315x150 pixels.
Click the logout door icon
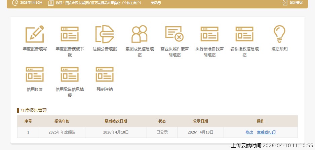point(285,3)
